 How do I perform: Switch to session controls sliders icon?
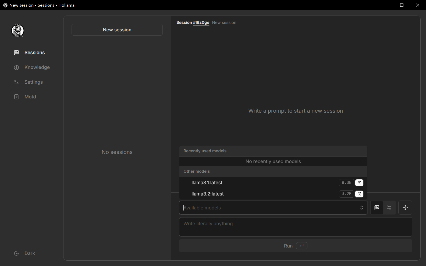(x=389, y=208)
